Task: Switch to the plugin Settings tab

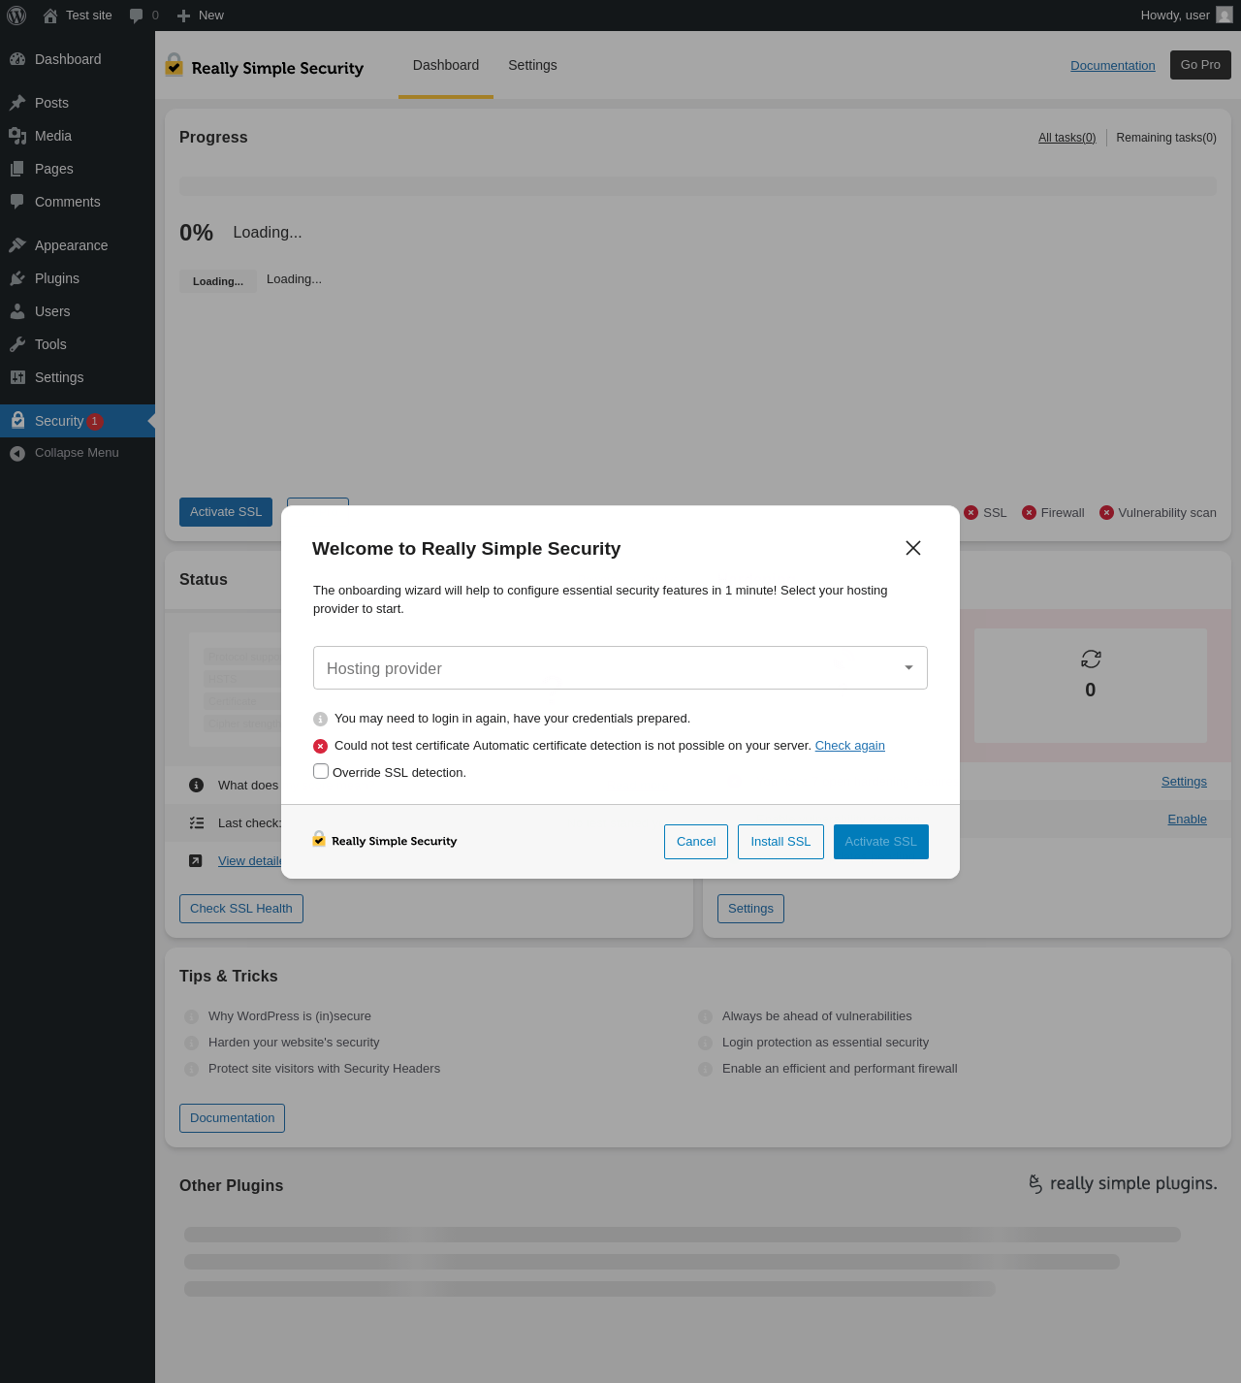Action: tap(532, 65)
